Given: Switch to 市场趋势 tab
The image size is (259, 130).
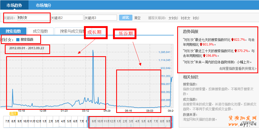Looking at the screenshot, I should point(14,5).
